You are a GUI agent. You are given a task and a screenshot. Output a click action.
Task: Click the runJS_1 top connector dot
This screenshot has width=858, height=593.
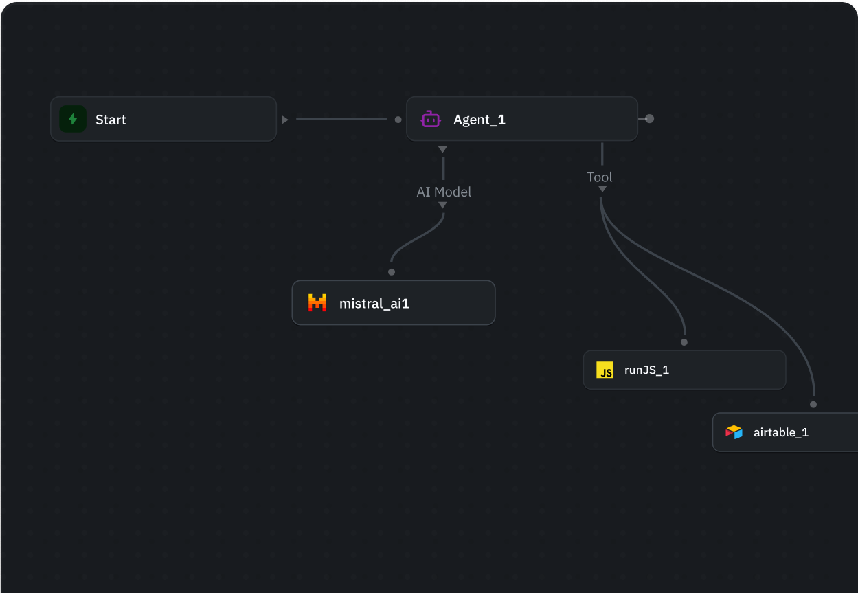point(684,342)
